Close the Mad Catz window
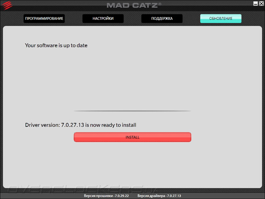The image size is (265, 199). pos(261,4)
